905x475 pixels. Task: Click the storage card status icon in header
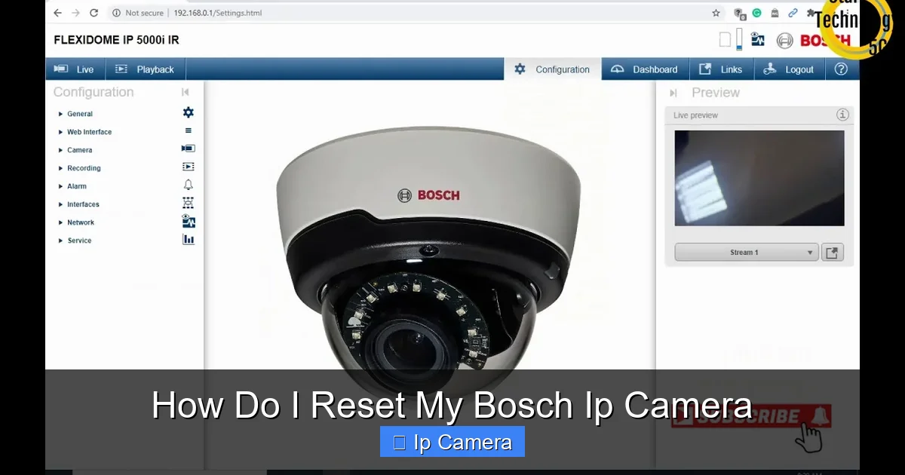pos(725,40)
